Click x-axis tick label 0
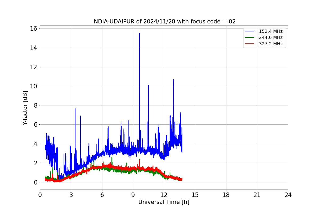Viewport: 320px width, 213px height. click(x=40, y=195)
